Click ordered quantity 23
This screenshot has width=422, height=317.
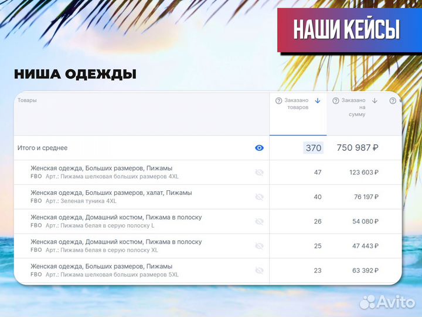pyautogui.click(x=318, y=271)
